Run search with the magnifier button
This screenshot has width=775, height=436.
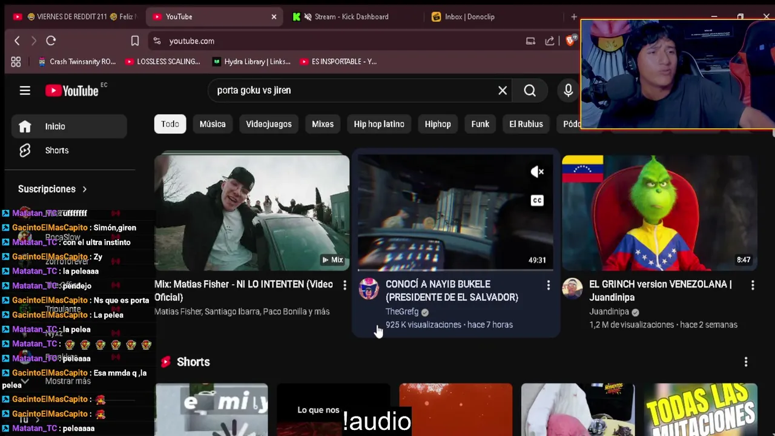pyautogui.click(x=530, y=90)
